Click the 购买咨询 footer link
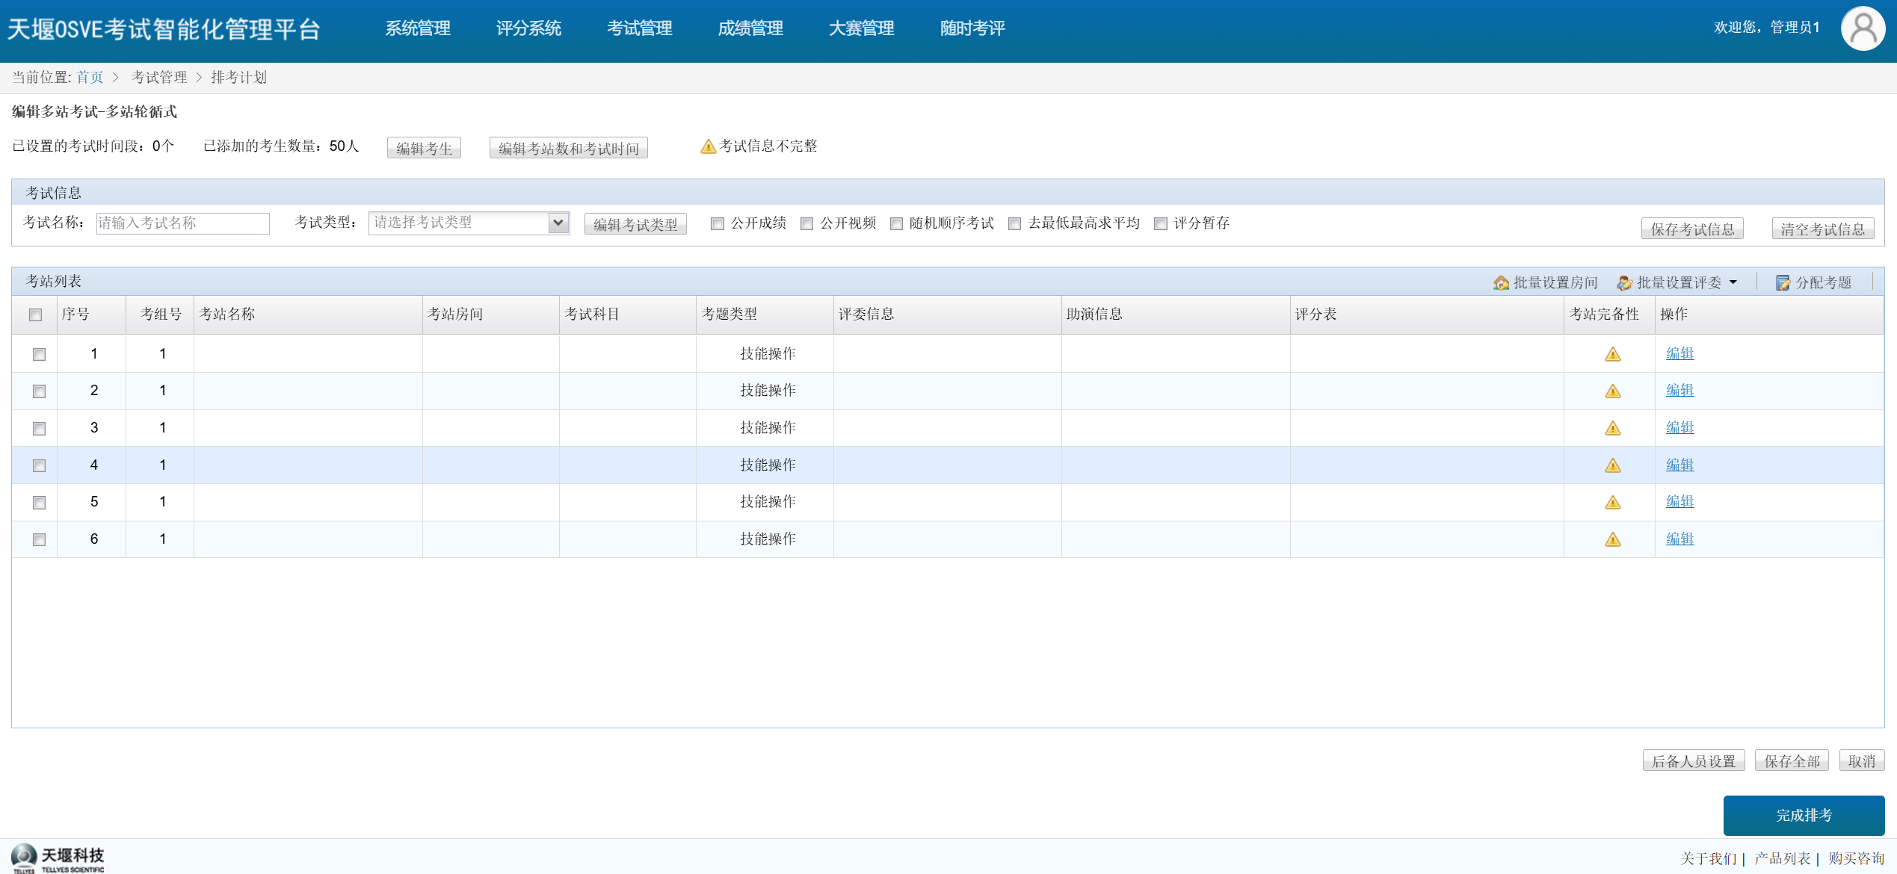Screen dimensions: 1897x874 pyautogui.click(x=1856, y=858)
